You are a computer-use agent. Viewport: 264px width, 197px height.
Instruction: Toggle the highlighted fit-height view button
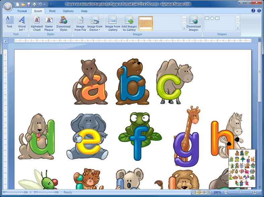[199, 192]
